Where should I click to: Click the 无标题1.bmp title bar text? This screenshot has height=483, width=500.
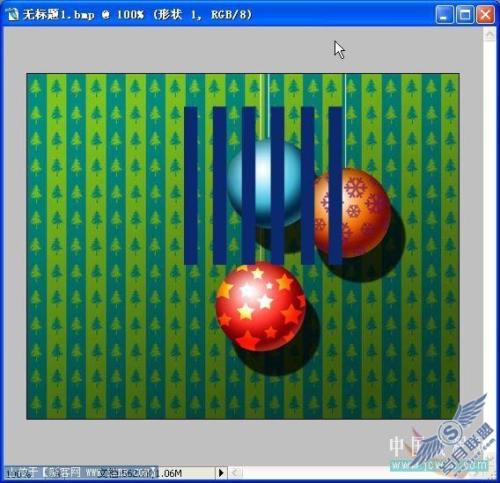137,15
